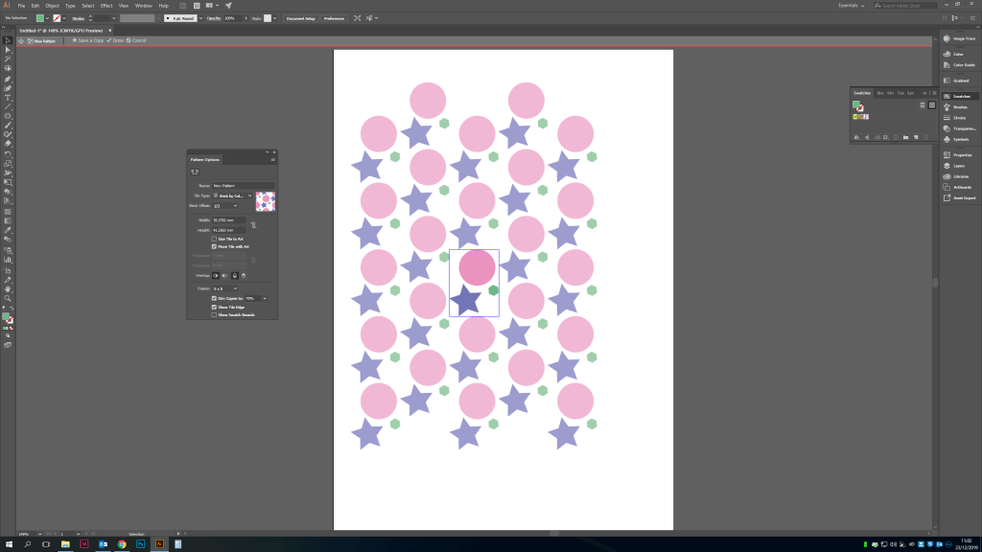Open the Copies dropdown
Viewport: 982px width, 552px height.
(224, 288)
